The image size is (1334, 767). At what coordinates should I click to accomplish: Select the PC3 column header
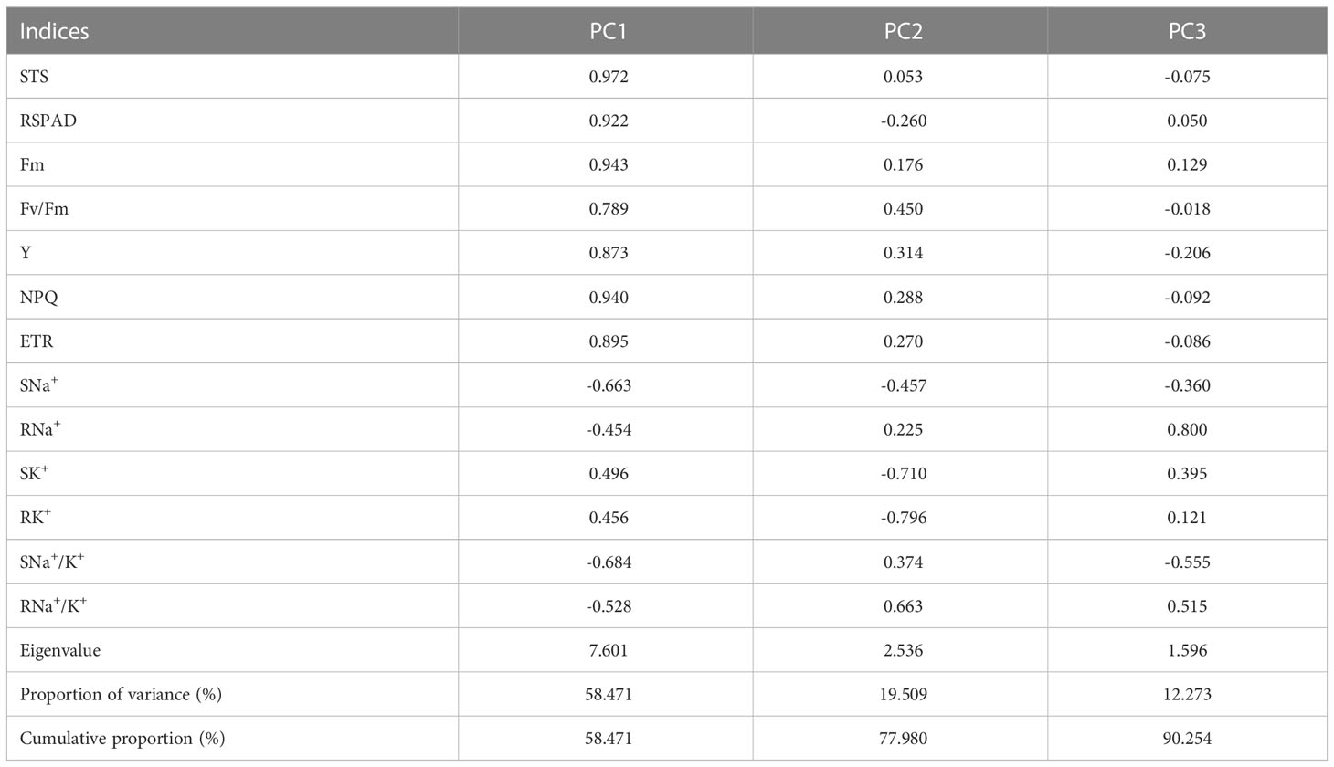point(1187,31)
